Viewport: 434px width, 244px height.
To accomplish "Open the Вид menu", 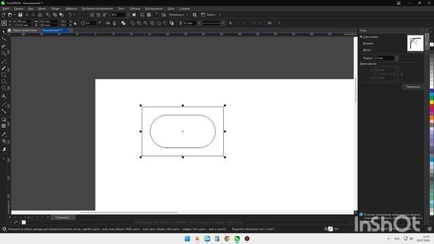I will pyautogui.click(x=31, y=9).
